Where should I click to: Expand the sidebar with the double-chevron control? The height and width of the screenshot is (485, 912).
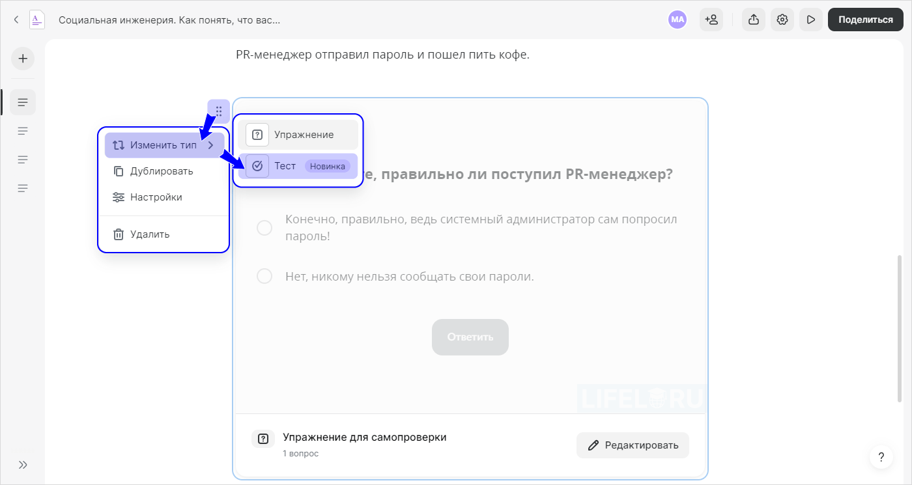[x=23, y=464]
